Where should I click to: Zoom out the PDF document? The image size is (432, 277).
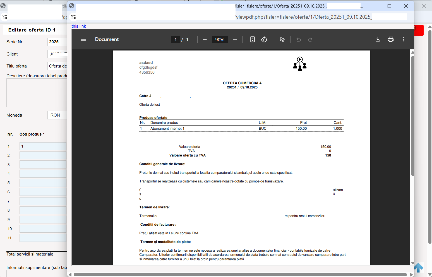click(x=205, y=39)
